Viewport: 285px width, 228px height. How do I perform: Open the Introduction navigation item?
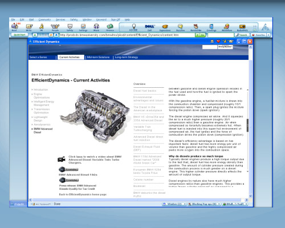point(40,89)
